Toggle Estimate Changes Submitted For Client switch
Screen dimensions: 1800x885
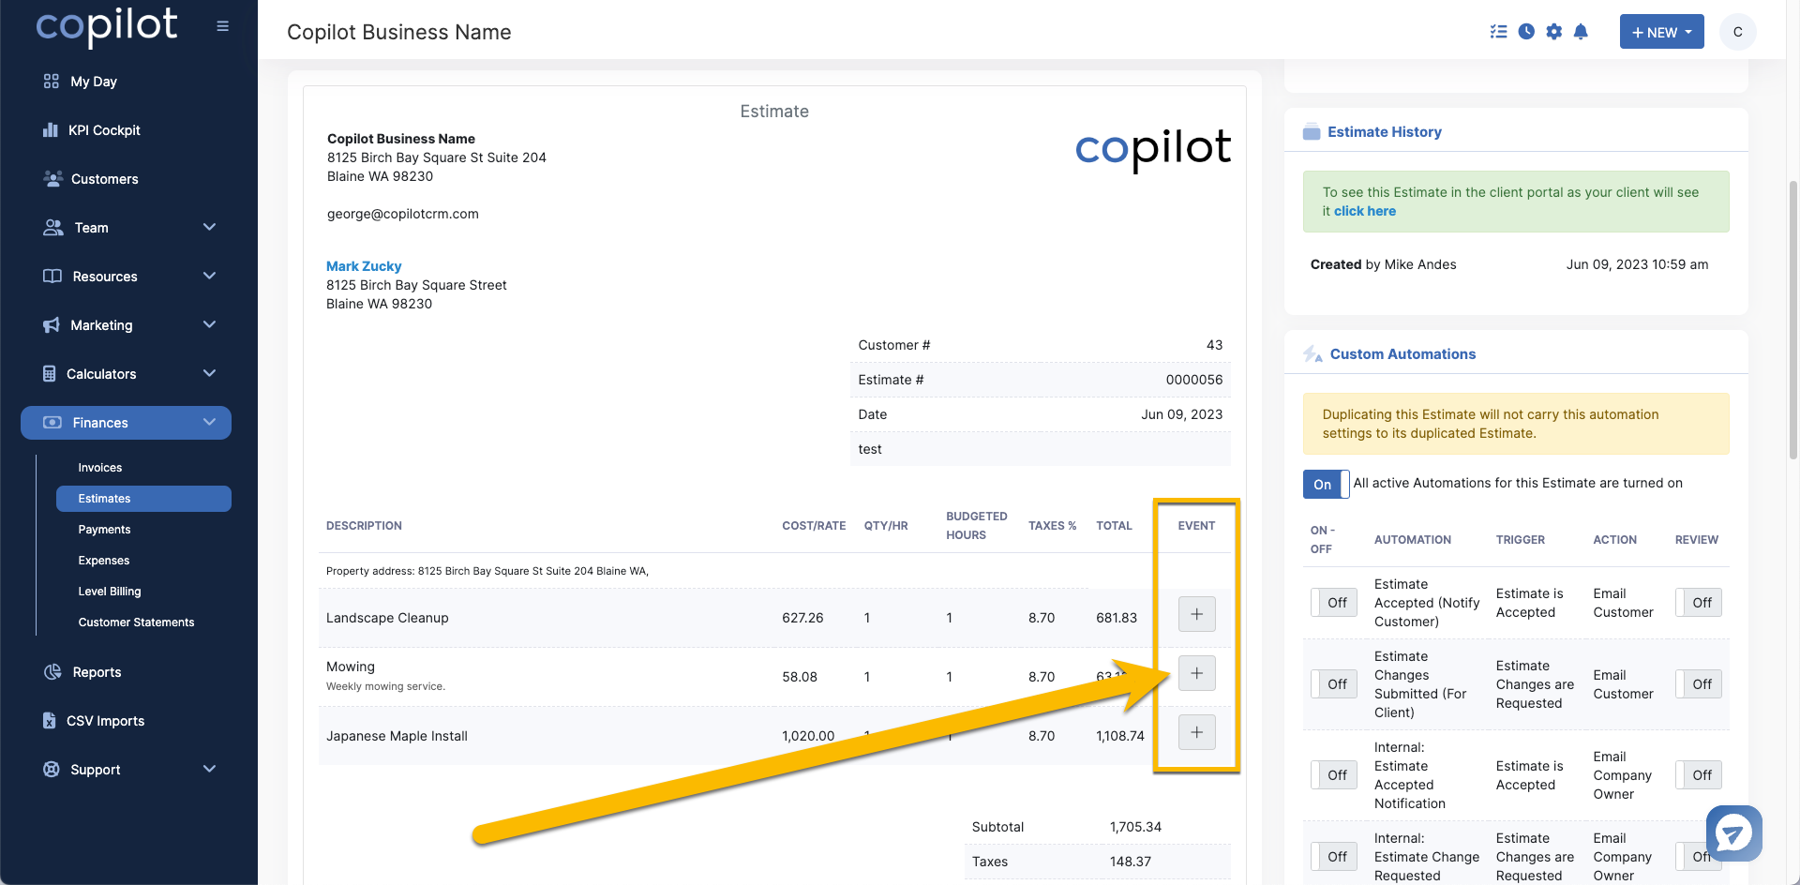click(1334, 684)
